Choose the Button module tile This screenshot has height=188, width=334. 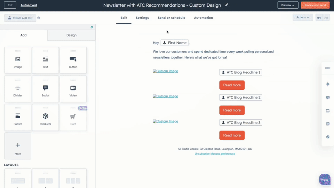(x=73, y=61)
